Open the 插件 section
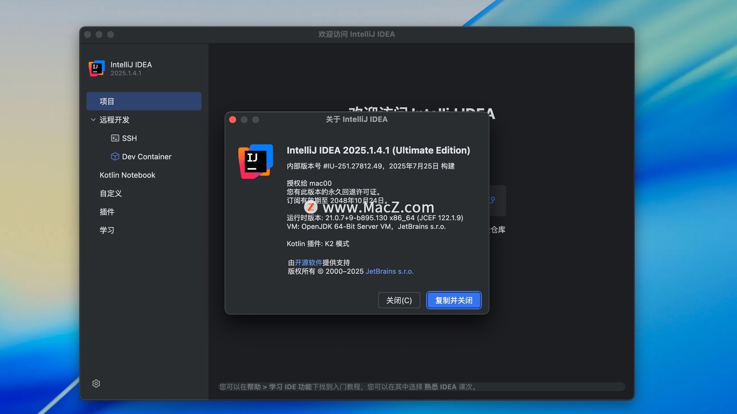 click(x=107, y=212)
